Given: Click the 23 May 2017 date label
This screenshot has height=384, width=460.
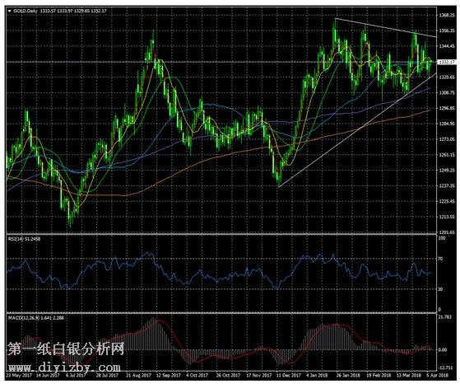Looking at the screenshot, I should coord(19,375).
